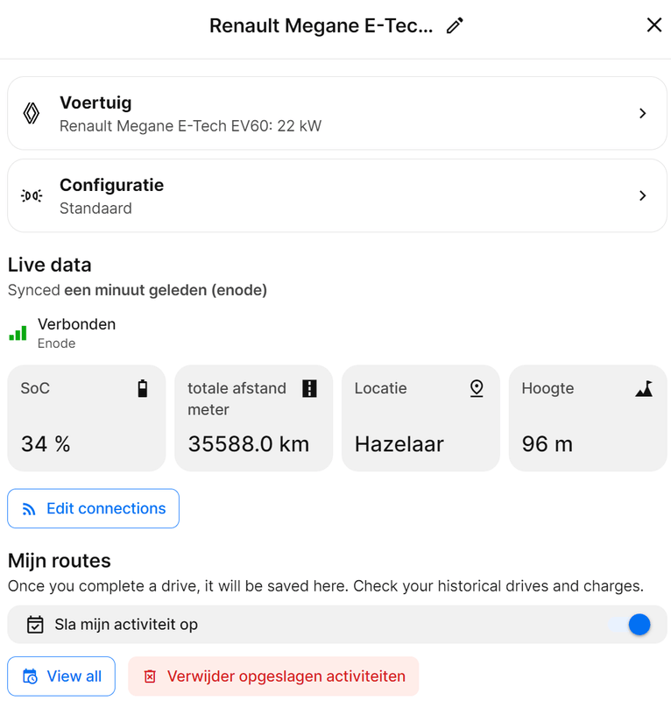
Task: Click the location pin icon
Action: [477, 388]
